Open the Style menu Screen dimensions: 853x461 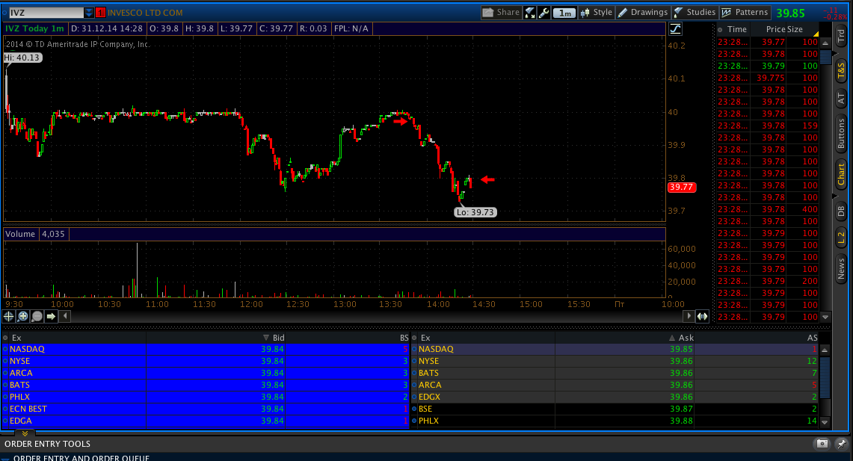point(597,13)
